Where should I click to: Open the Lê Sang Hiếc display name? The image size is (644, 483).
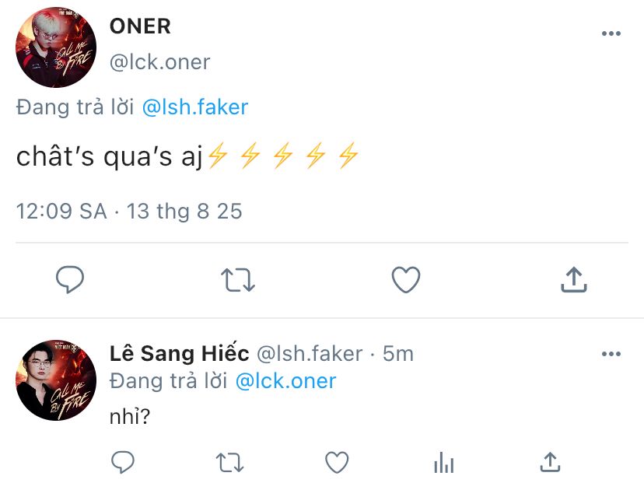tap(180, 354)
